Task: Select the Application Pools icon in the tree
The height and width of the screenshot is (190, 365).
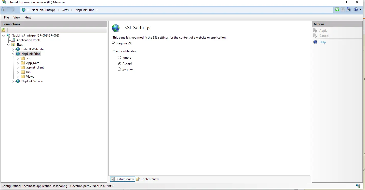Action: (x=13, y=40)
